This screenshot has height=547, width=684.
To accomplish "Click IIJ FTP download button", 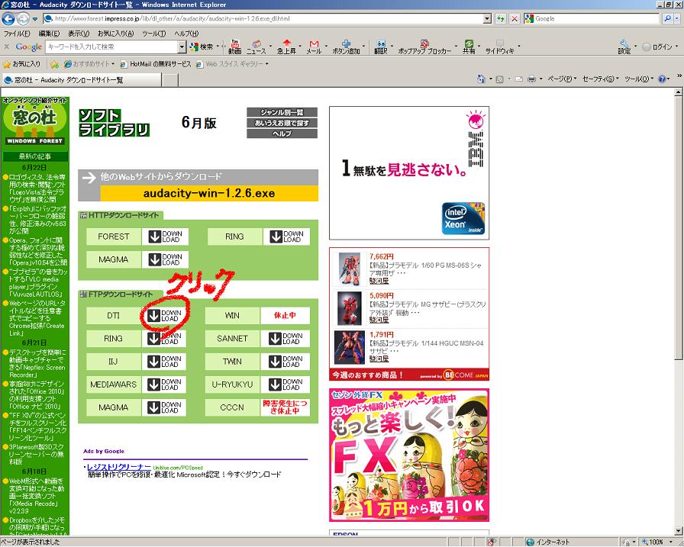I will (164, 362).
